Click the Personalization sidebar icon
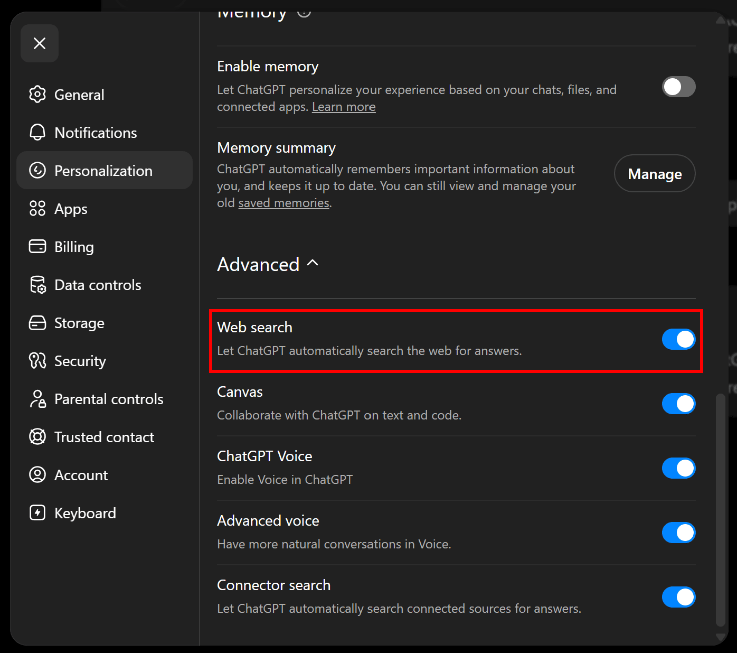The image size is (737, 653). pyautogui.click(x=37, y=170)
